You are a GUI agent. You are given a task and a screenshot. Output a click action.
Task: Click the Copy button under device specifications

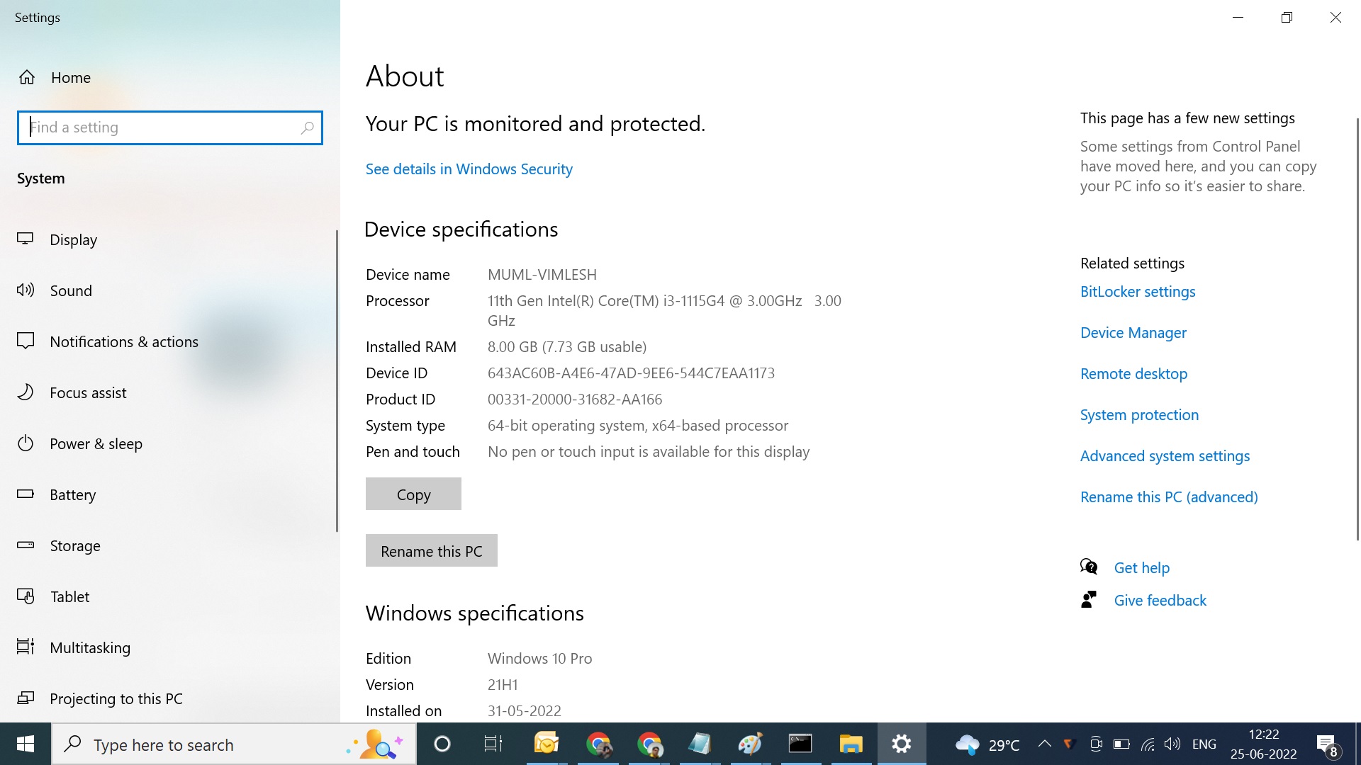tap(413, 494)
